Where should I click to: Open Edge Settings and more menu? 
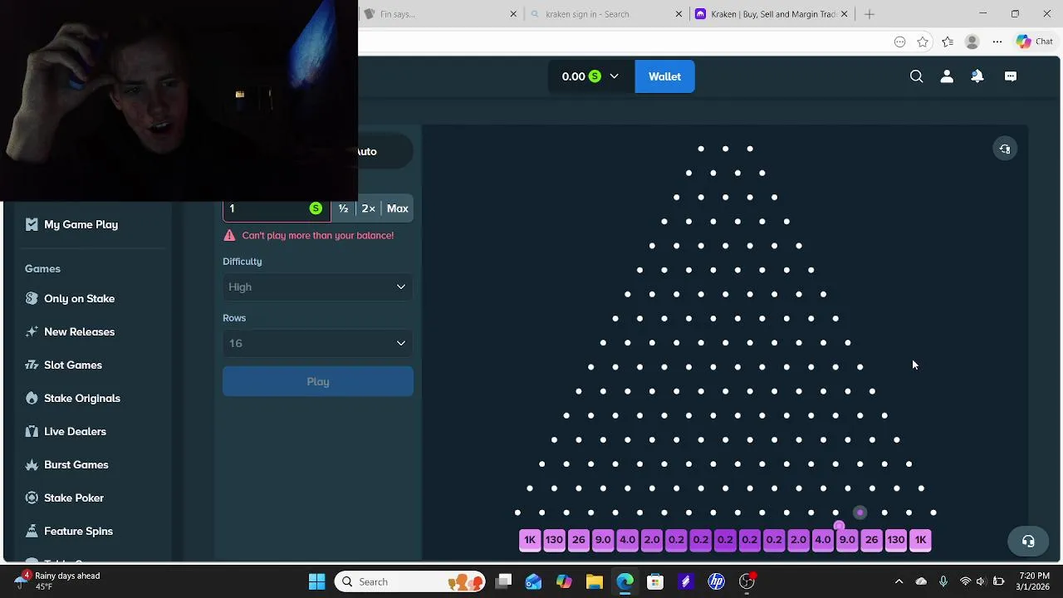tap(997, 42)
